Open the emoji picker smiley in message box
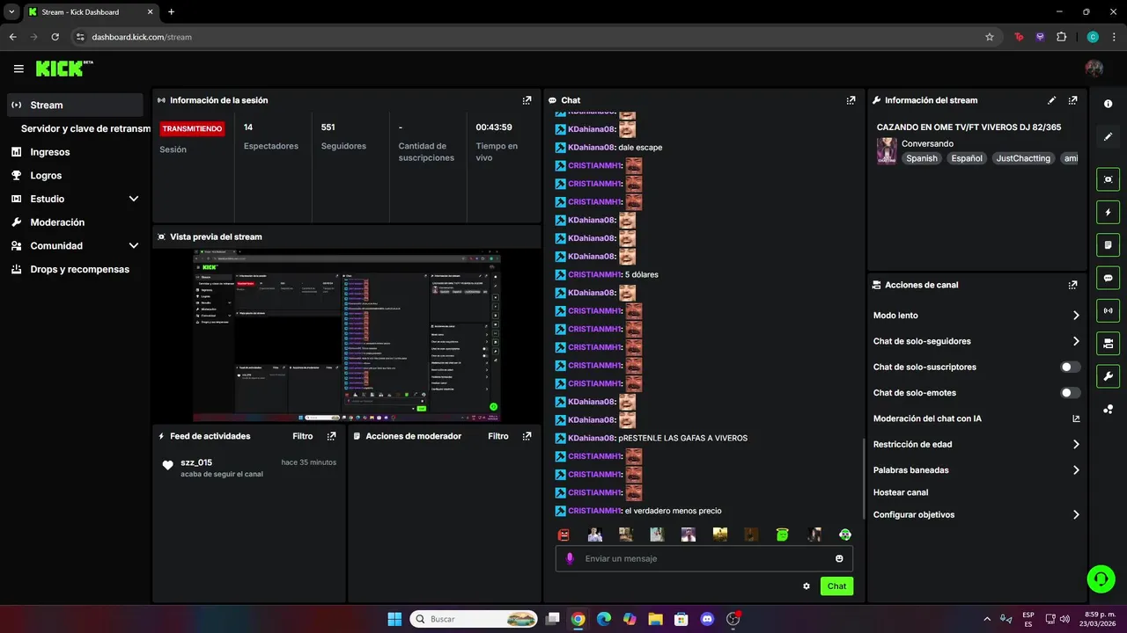The width and height of the screenshot is (1127, 633). point(839,558)
